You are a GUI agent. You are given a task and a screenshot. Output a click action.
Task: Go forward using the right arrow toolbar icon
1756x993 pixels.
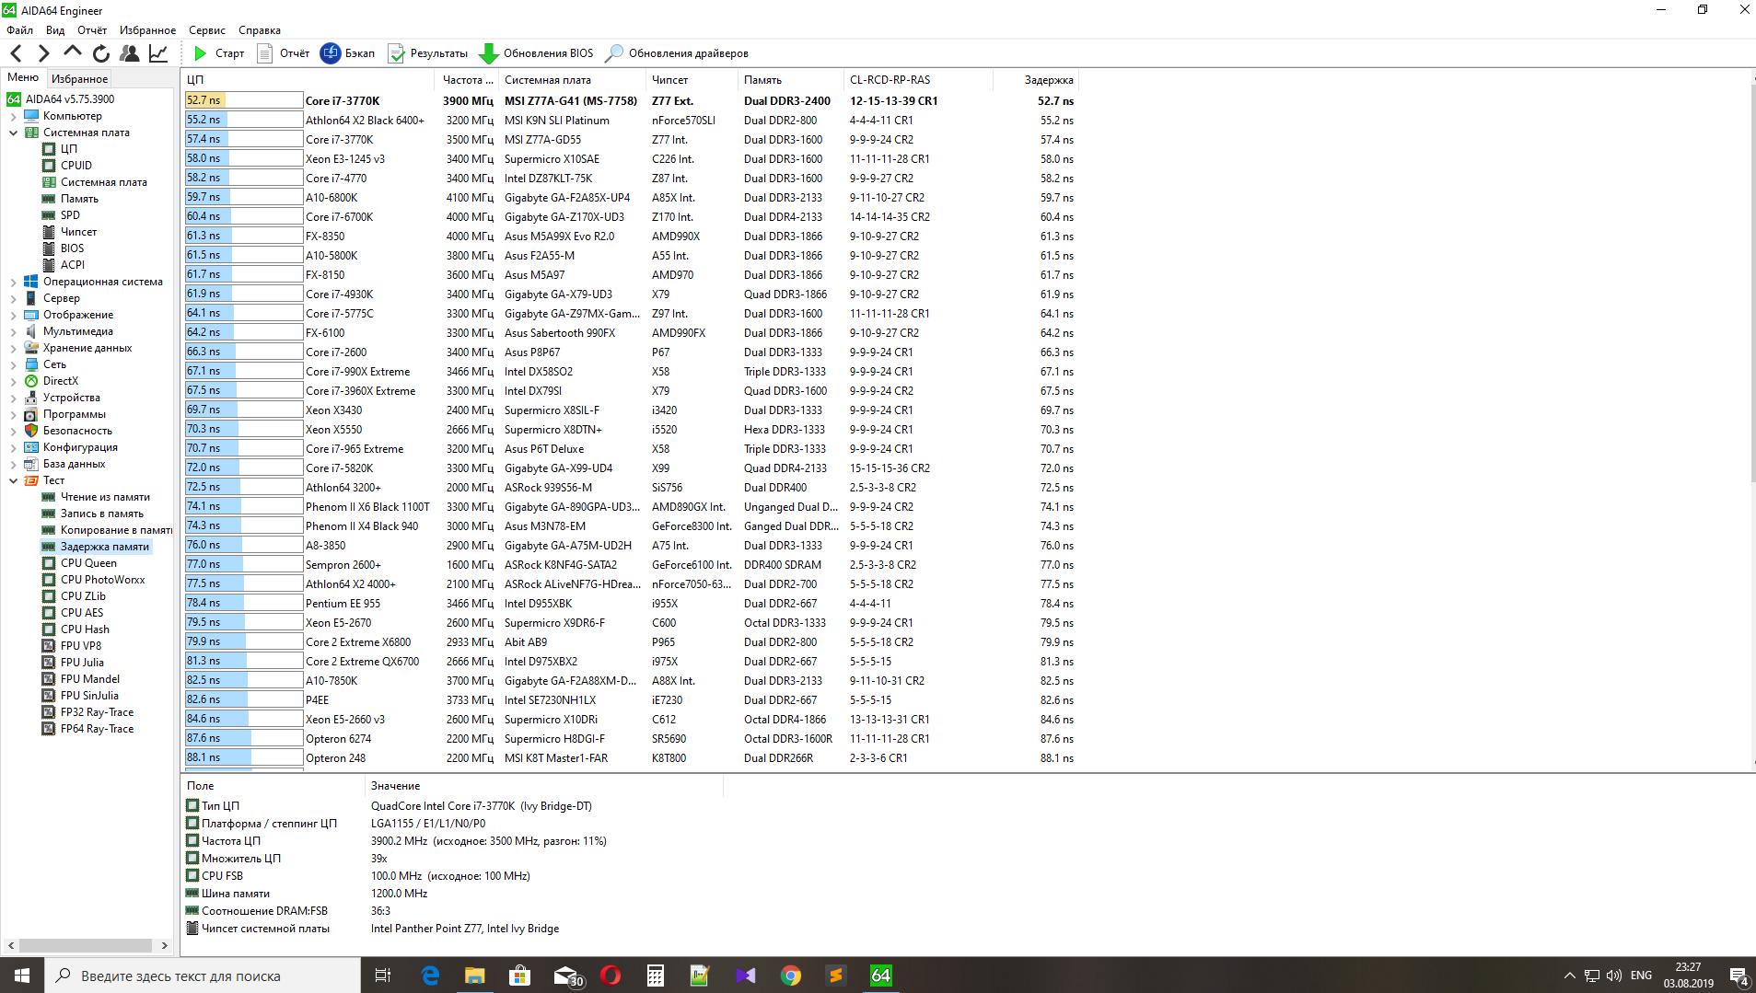[x=43, y=53]
